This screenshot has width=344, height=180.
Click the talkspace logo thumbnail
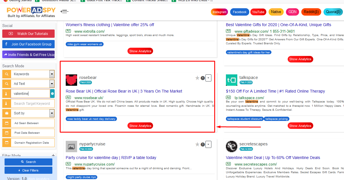(231, 80)
